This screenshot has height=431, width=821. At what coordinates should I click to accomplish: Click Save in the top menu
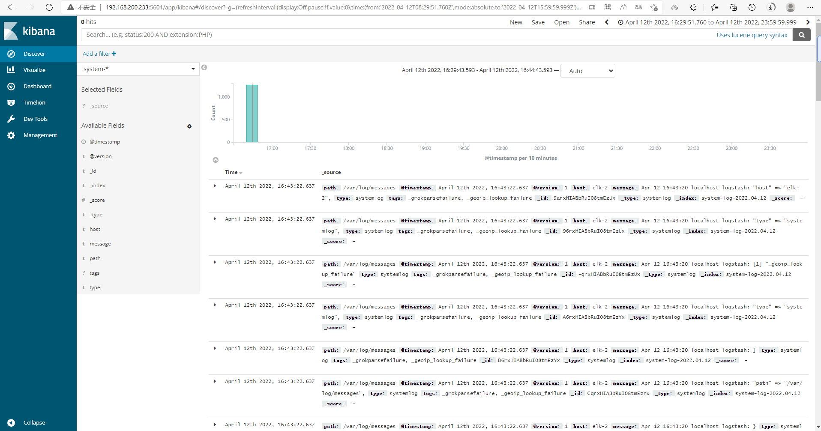(x=538, y=22)
